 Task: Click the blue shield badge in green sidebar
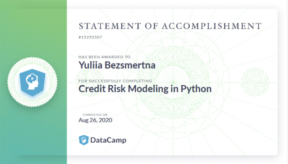pos(32,82)
